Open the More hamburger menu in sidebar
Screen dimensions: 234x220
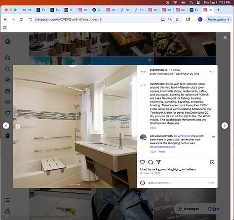pyautogui.click(x=7, y=200)
